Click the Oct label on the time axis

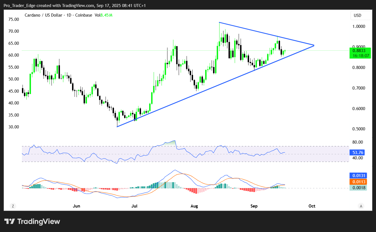pyautogui.click(x=312, y=206)
